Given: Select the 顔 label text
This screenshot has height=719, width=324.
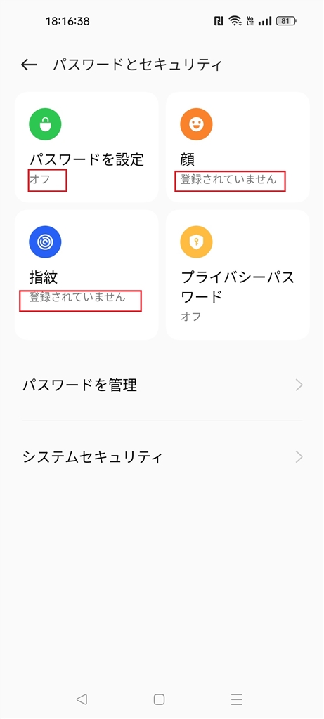Looking at the screenshot, I should coord(187,159).
